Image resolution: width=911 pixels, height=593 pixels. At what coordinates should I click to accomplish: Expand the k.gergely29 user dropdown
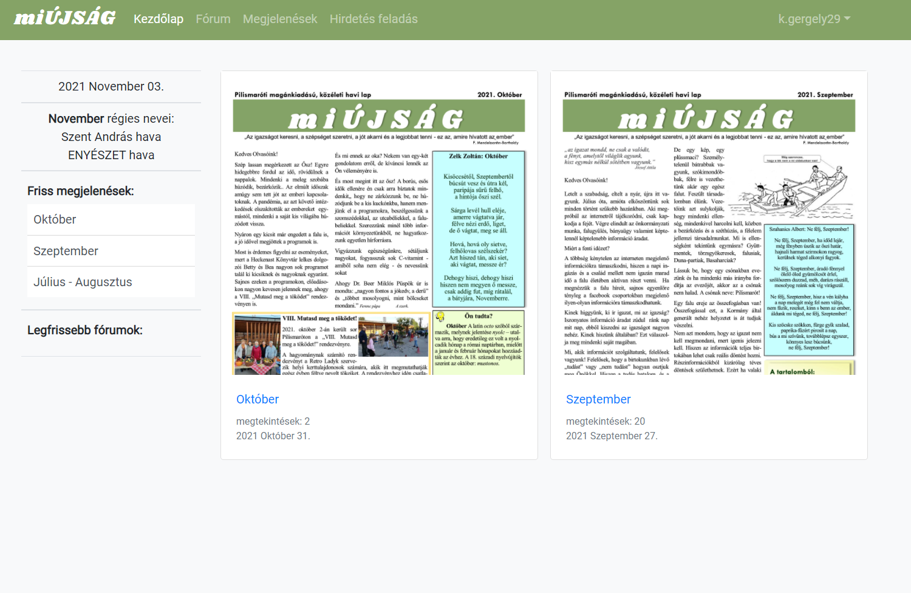(814, 19)
